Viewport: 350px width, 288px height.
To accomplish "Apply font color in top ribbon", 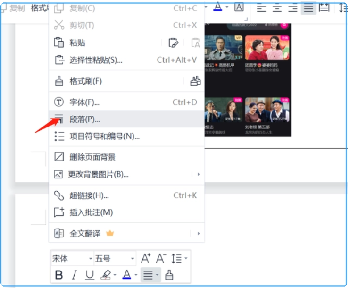I will [x=217, y=7].
